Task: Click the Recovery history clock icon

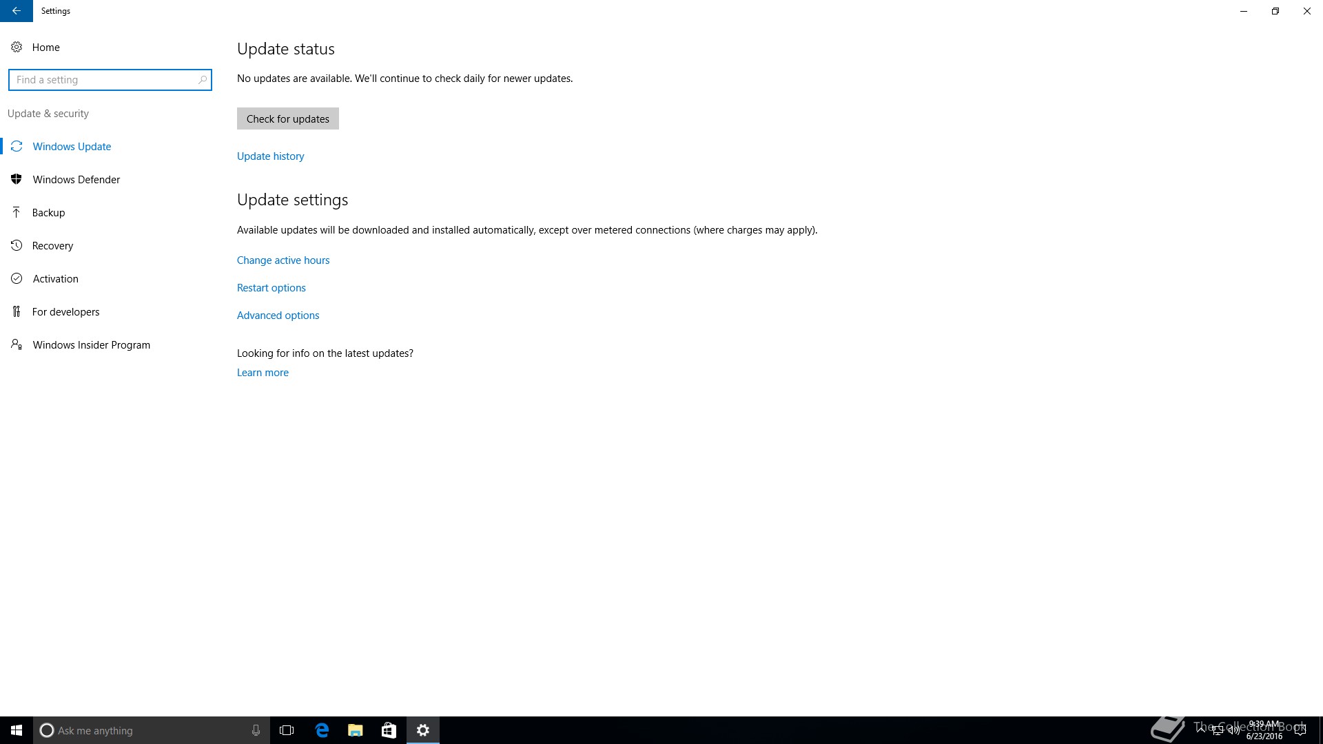Action: click(17, 245)
